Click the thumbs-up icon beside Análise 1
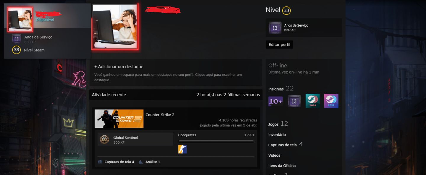Screen dimensions: 426x175 click(x=141, y=162)
